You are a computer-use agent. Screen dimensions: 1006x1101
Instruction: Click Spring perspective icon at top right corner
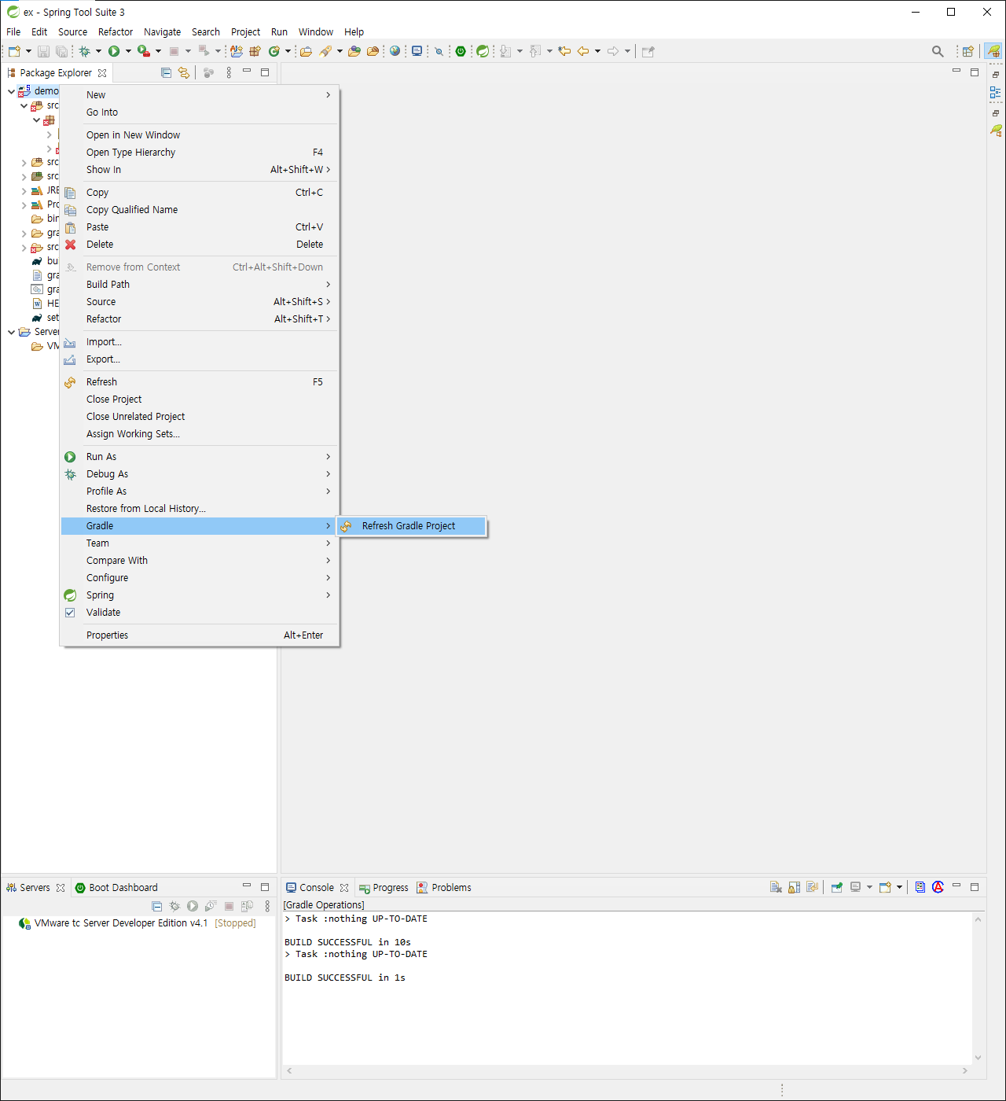[x=994, y=51]
